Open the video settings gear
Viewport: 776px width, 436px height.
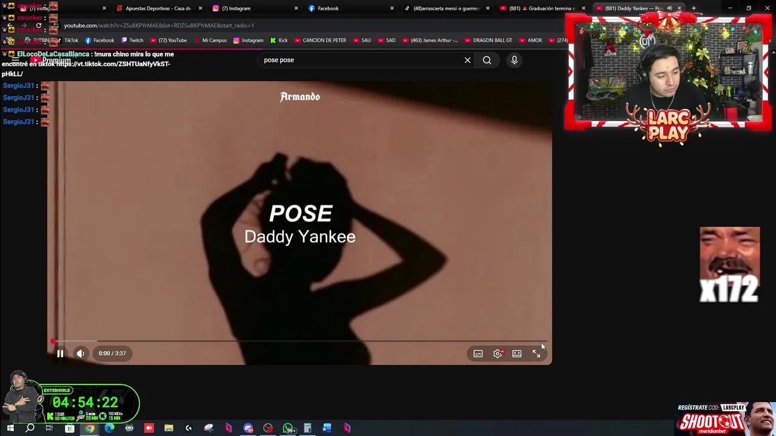[x=497, y=354]
